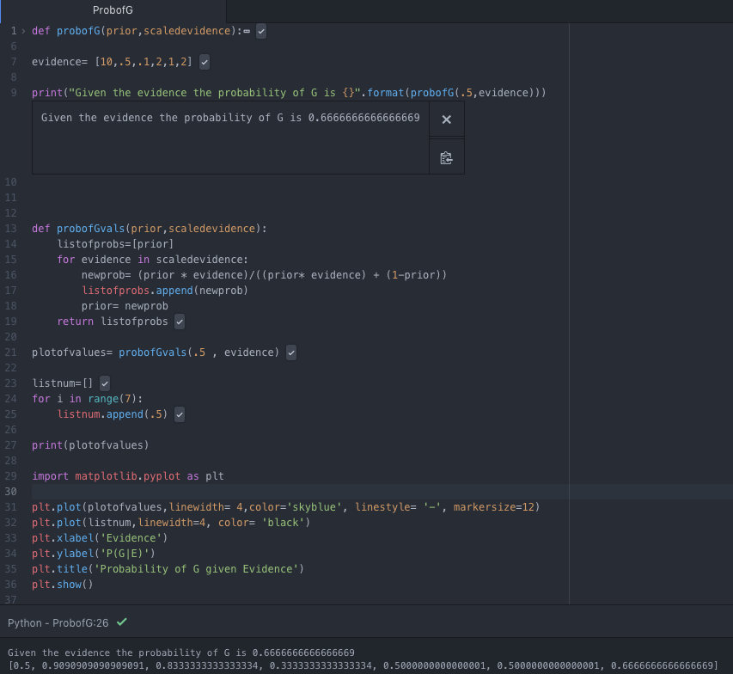This screenshot has width=733, height=674.
Task: Copy the inline output to clipboard
Action: tap(447, 158)
